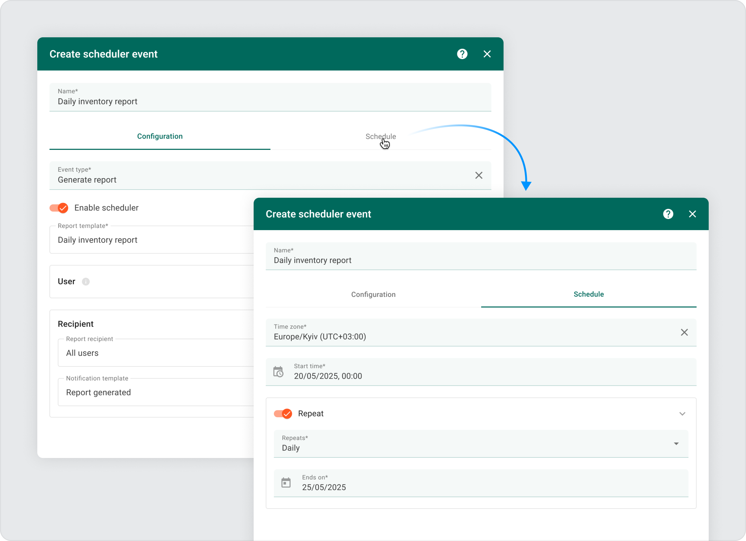The image size is (746, 541).
Task: Open help in the back dialog header
Action: click(x=462, y=54)
